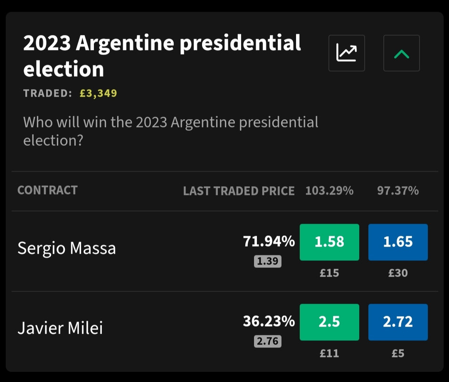Click Massa's 1.39 last price badge

coord(268,261)
